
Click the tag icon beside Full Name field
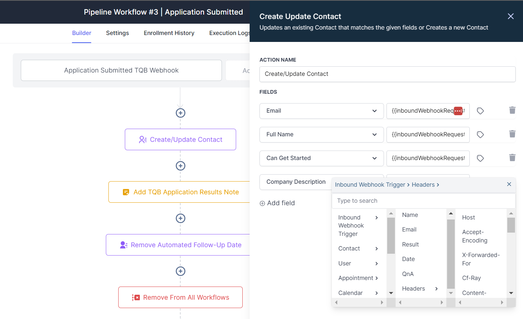click(480, 135)
